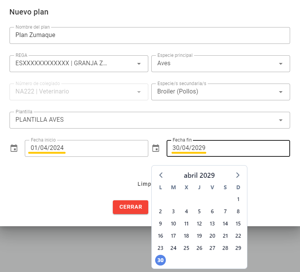The width and height of the screenshot is (300, 272).
Task: Click the abril 2029 calendar header
Action: click(x=199, y=175)
